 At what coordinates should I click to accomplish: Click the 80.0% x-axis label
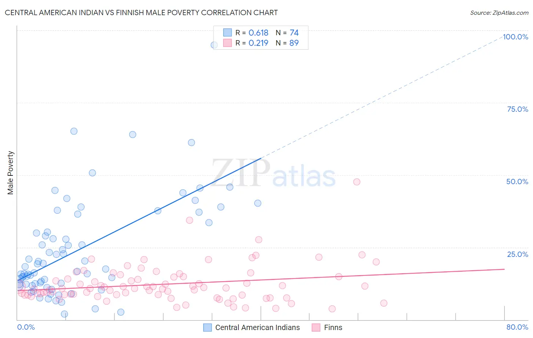point(517,327)
